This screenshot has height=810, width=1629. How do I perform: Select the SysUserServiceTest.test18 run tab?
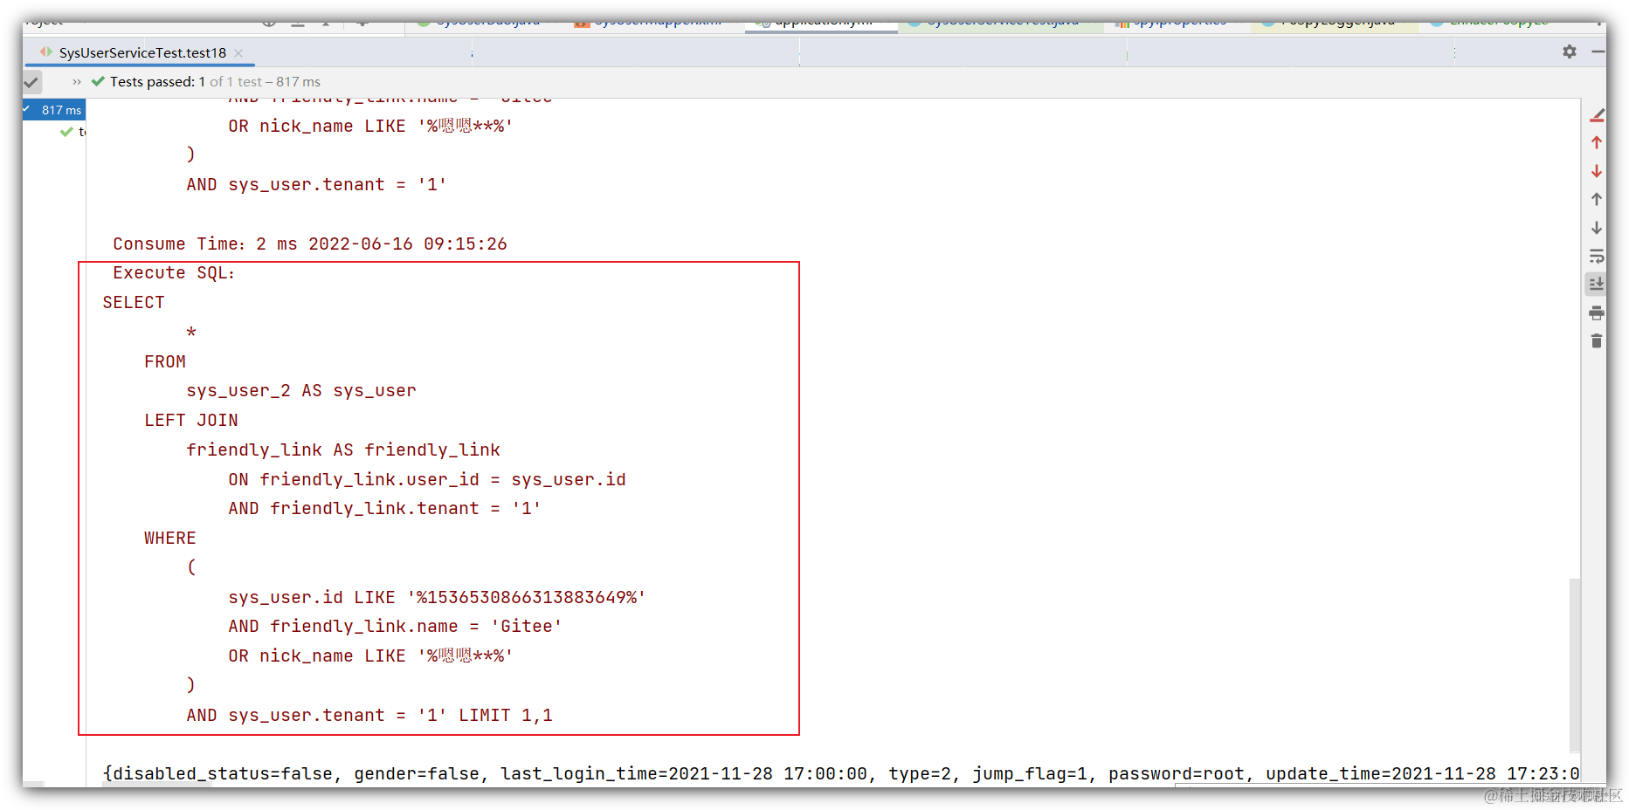(x=142, y=53)
